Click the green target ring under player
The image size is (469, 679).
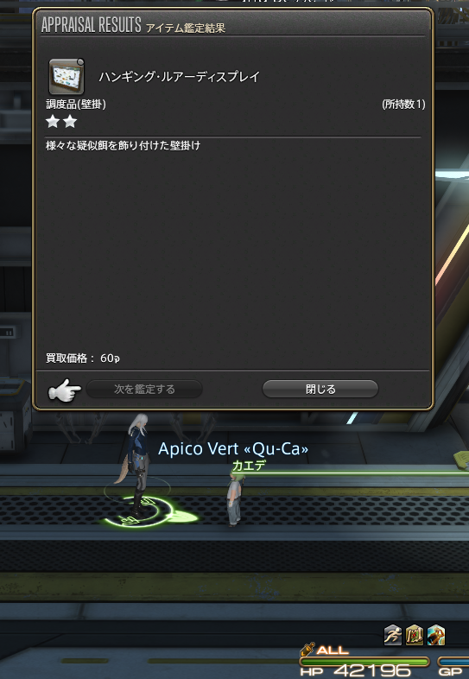click(x=149, y=511)
